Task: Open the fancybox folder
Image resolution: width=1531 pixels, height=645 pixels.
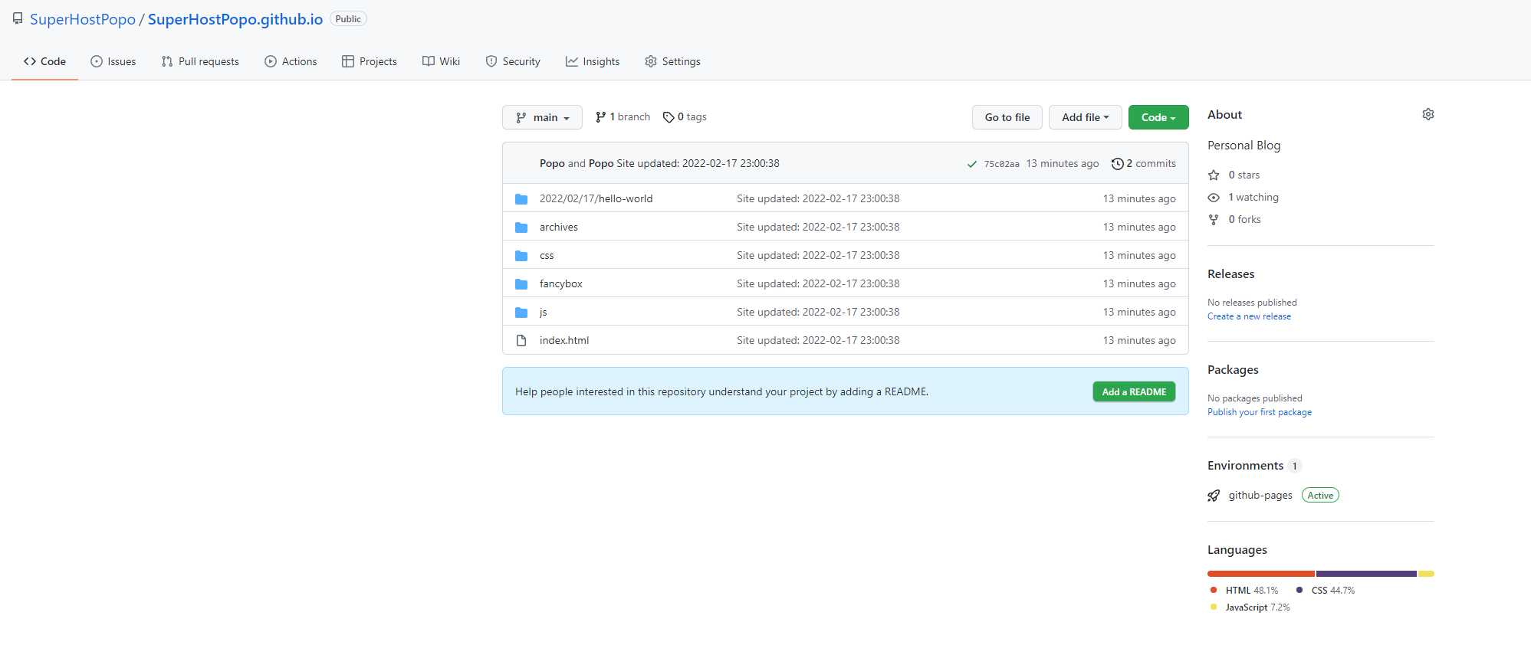Action: pyautogui.click(x=560, y=283)
